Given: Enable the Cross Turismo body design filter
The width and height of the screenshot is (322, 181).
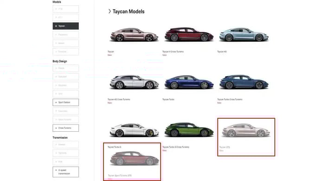Looking at the screenshot, I should pyautogui.click(x=65, y=128).
